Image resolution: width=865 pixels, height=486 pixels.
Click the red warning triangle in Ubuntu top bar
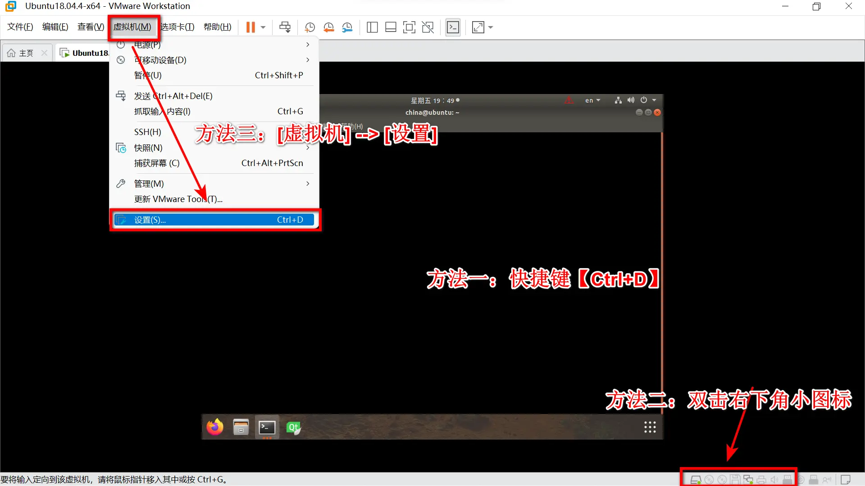click(x=569, y=100)
